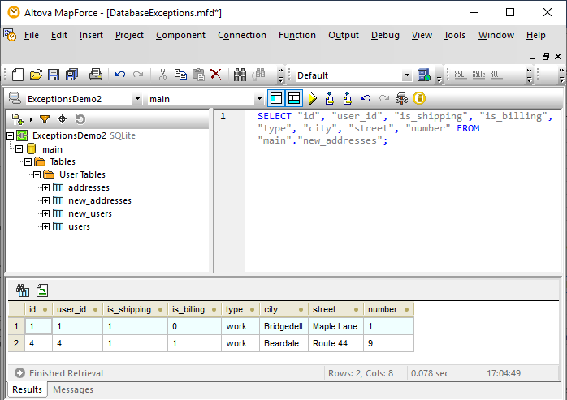Open the Component menu
Screen dimensions: 567x400
[x=180, y=35]
